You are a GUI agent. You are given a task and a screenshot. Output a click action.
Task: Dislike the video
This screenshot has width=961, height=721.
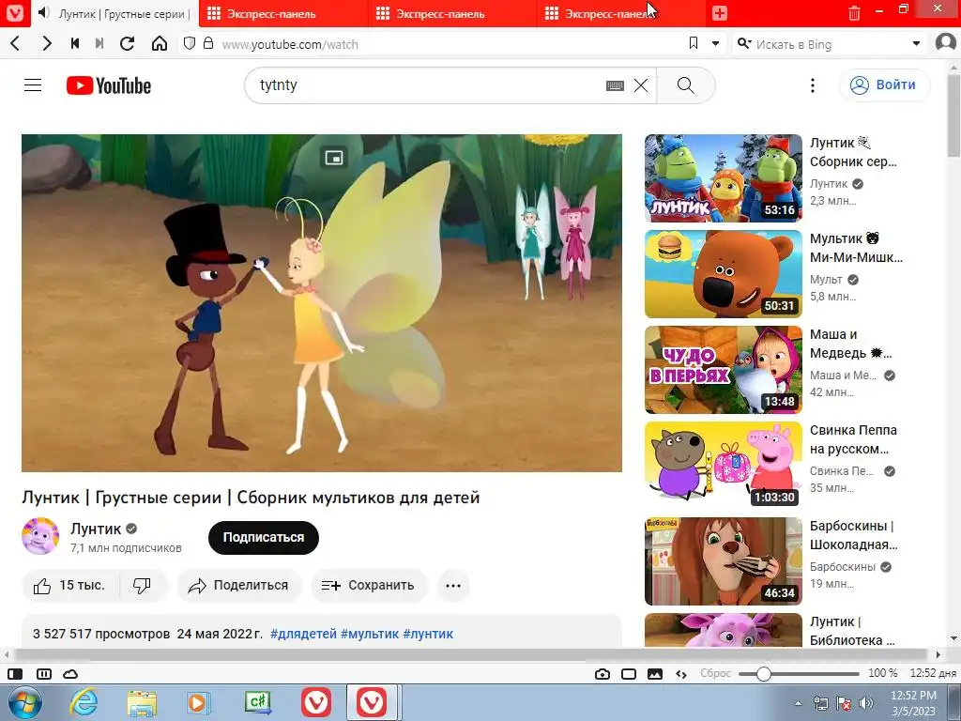pyautogui.click(x=143, y=586)
